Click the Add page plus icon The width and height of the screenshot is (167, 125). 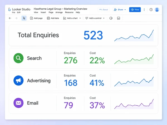click(31, 18)
